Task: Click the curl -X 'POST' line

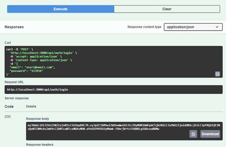Action: [x=20, y=49]
